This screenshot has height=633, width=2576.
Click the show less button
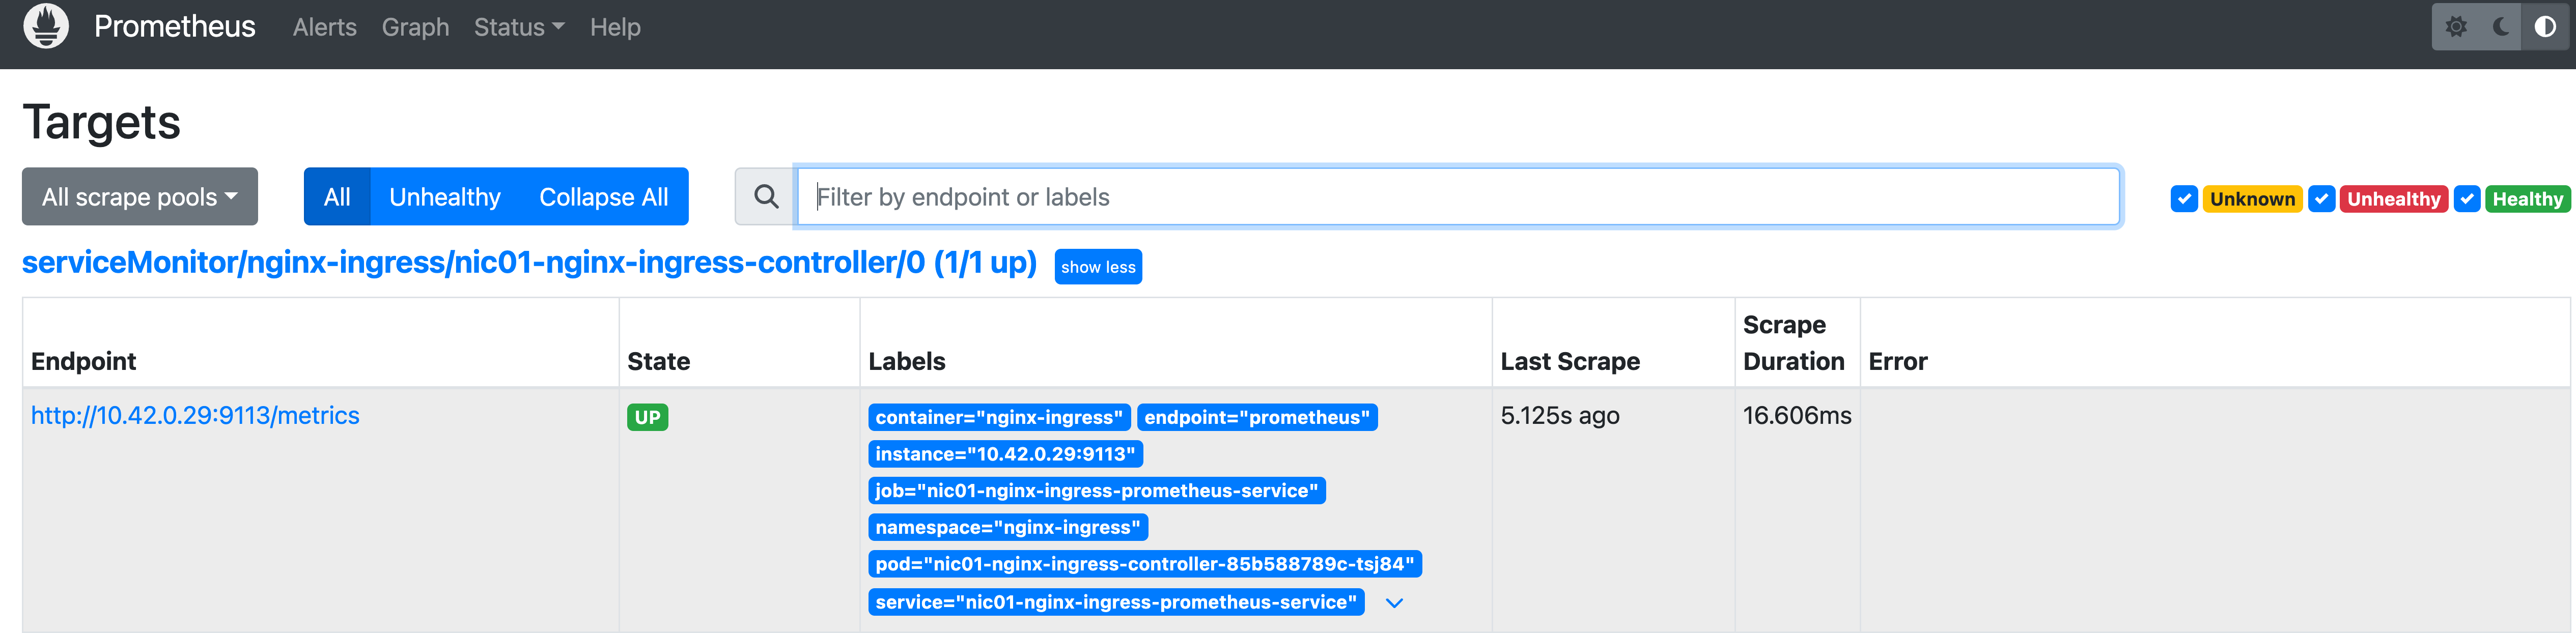(x=1098, y=267)
